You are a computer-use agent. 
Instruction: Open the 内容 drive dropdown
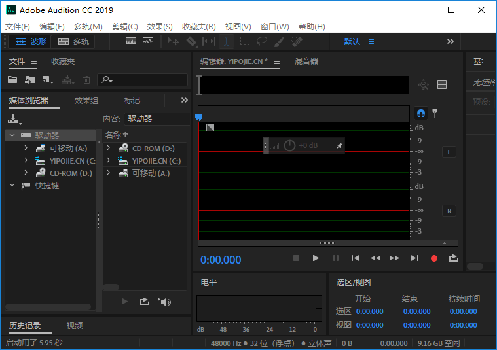click(x=156, y=119)
